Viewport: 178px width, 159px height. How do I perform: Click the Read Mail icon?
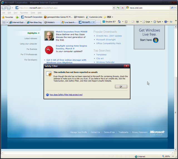point(133,22)
